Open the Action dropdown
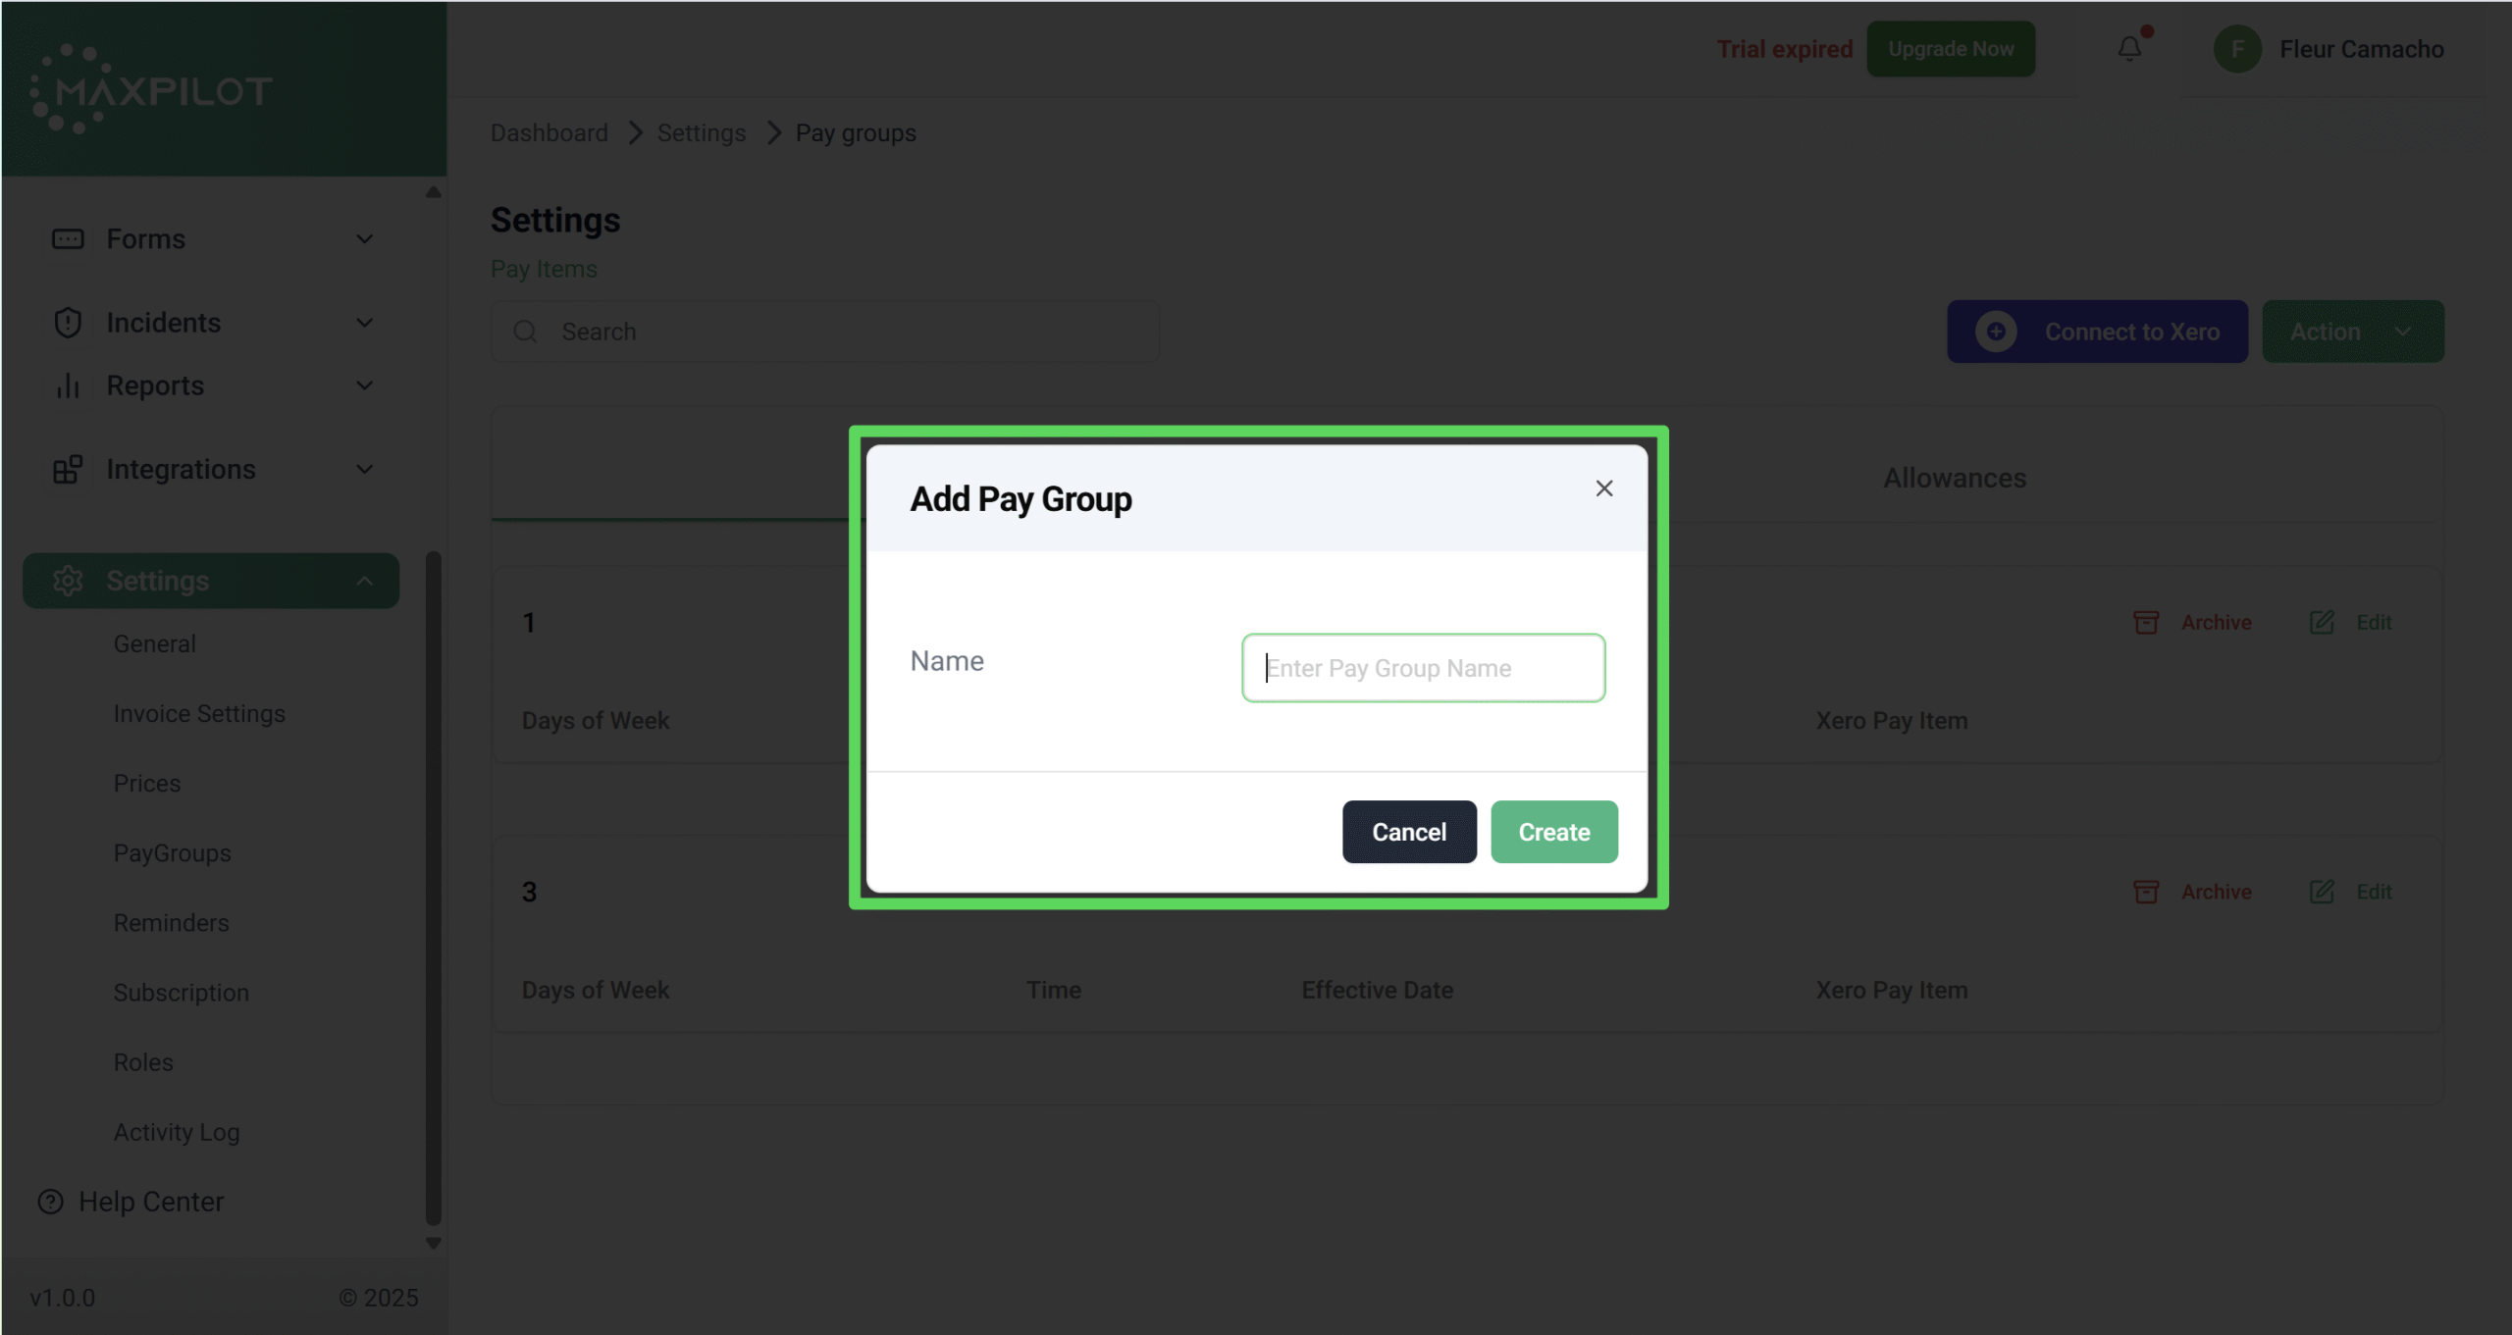2512x1335 pixels. pyautogui.click(x=2351, y=332)
